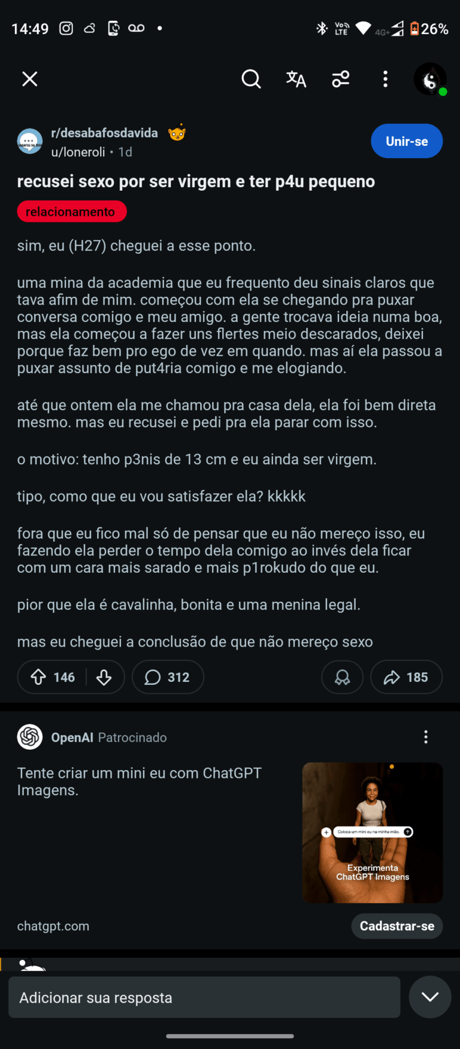The width and height of the screenshot is (460, 1049).
Task: Upvote the post
Action: coord(39,677)
